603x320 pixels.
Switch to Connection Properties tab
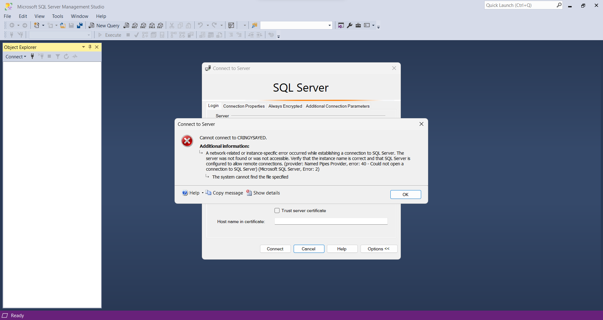pyautogui.click(x=244, y=106)
